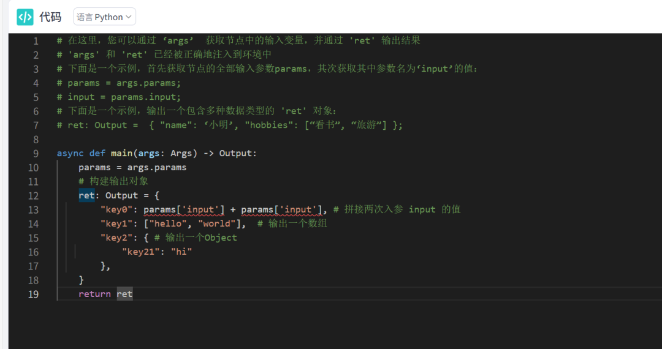Click 'ret' after return on line 19
662x349 pixels.
click(x=124, y=295)
